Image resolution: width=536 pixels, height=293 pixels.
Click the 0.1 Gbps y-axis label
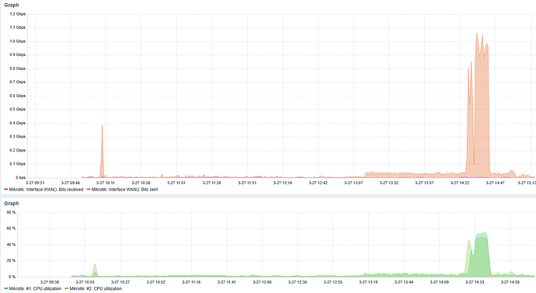18,164
